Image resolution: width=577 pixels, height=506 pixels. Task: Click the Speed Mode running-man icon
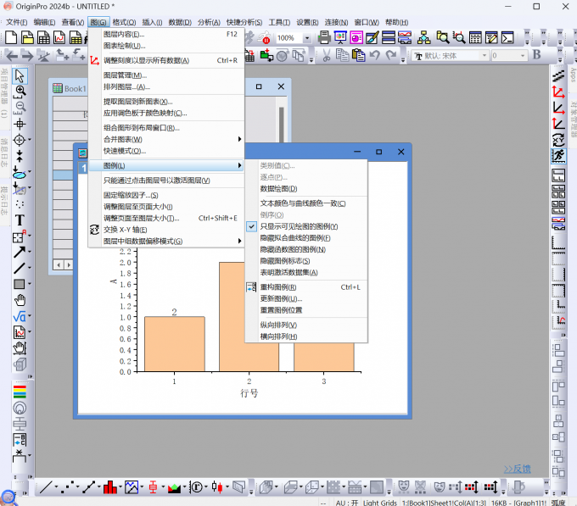pyautogui.click(x=558, y=156)
